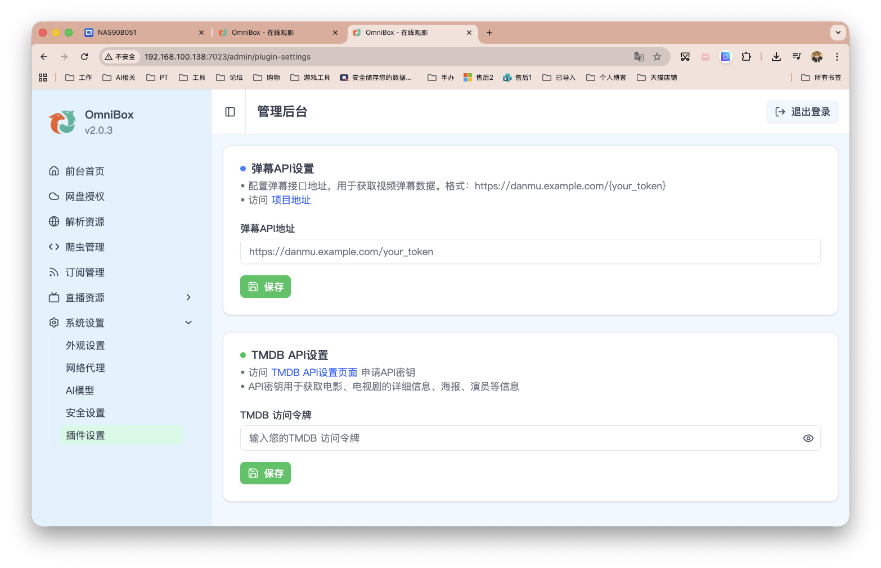Click inside the 弹幕API地址 input field
The height and width of the screenshot is (568, 881).
tap(530, 252)
